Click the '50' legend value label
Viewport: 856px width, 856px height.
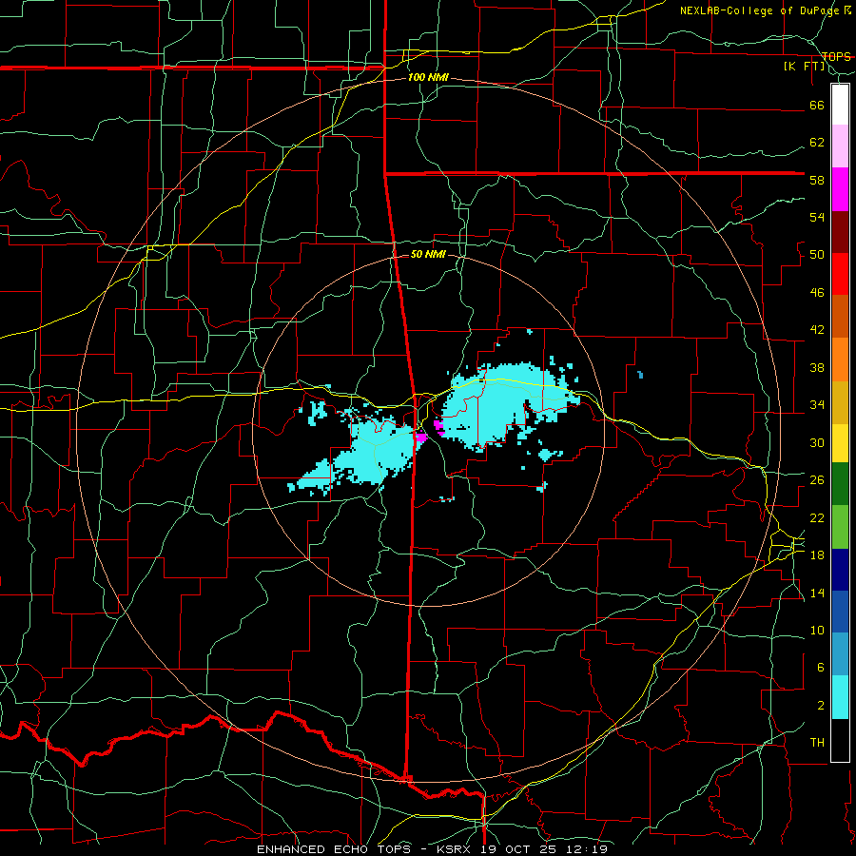[817, 255]
